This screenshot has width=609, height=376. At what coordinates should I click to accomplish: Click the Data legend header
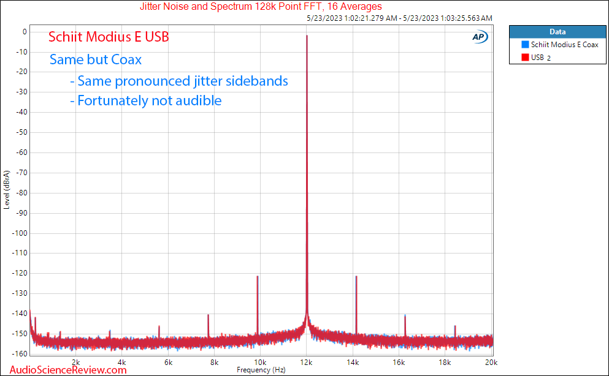point(557,32)
